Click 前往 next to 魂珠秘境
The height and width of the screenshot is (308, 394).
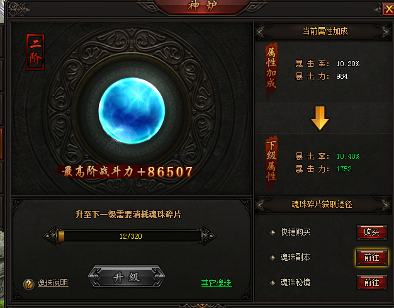[371, 283]
